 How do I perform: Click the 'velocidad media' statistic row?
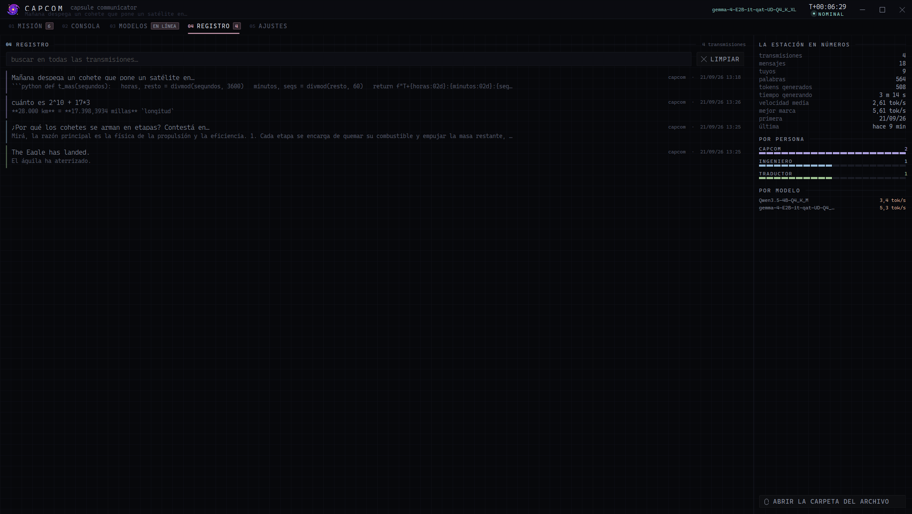[832, 103]
